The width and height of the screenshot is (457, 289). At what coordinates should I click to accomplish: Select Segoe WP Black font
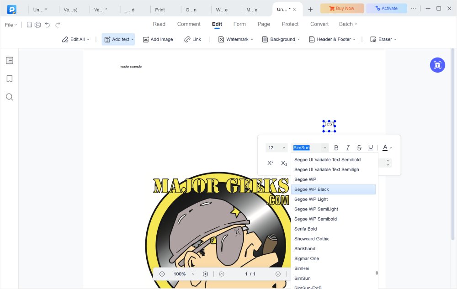[333, 189]
